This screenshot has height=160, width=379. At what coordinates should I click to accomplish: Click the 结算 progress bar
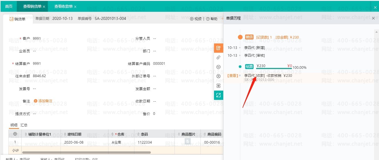pyautogui.click(x=274, y=68)
